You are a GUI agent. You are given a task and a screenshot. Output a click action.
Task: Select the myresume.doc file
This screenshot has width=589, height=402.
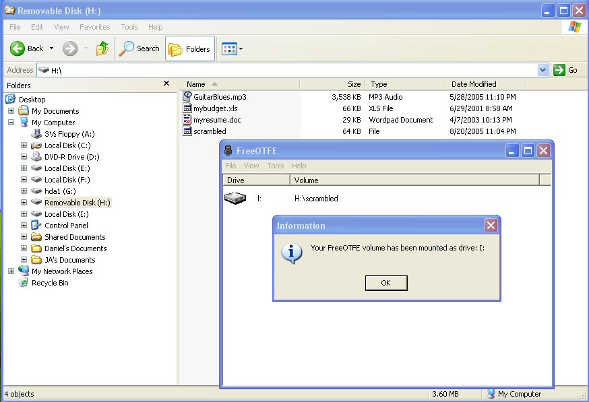(x=216, y=120)
